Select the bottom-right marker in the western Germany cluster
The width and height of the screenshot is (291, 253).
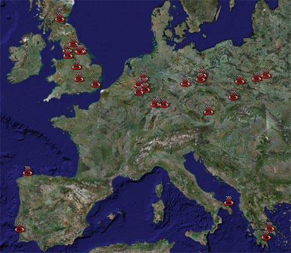pyautogui.click(x=145, y=88)
